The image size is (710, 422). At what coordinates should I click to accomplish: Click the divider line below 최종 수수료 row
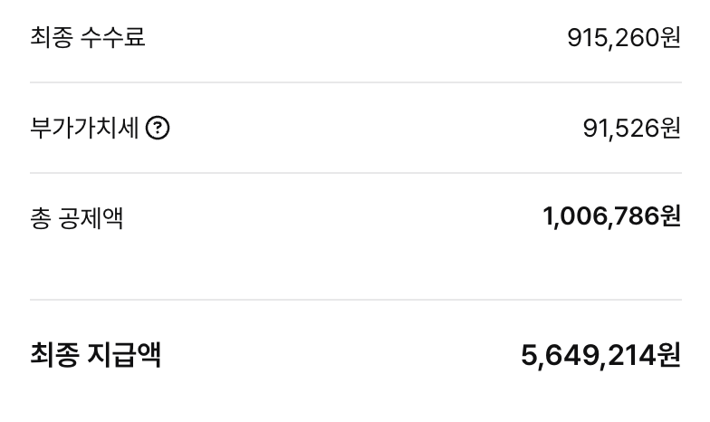click(355, 82)
